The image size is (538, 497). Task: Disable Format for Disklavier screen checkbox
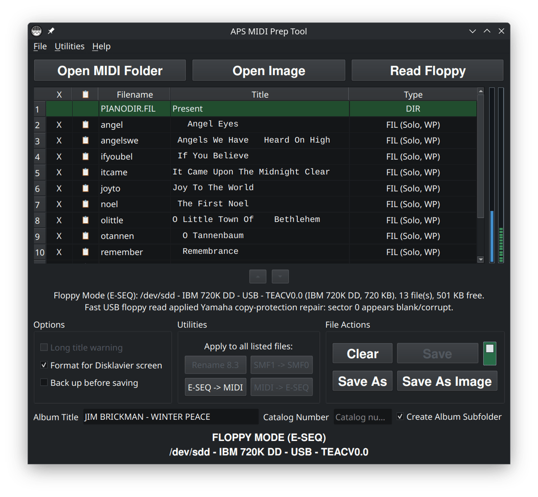(x=44, y=365)
